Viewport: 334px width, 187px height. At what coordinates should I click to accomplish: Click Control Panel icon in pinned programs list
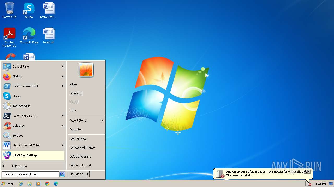[7, 66]
